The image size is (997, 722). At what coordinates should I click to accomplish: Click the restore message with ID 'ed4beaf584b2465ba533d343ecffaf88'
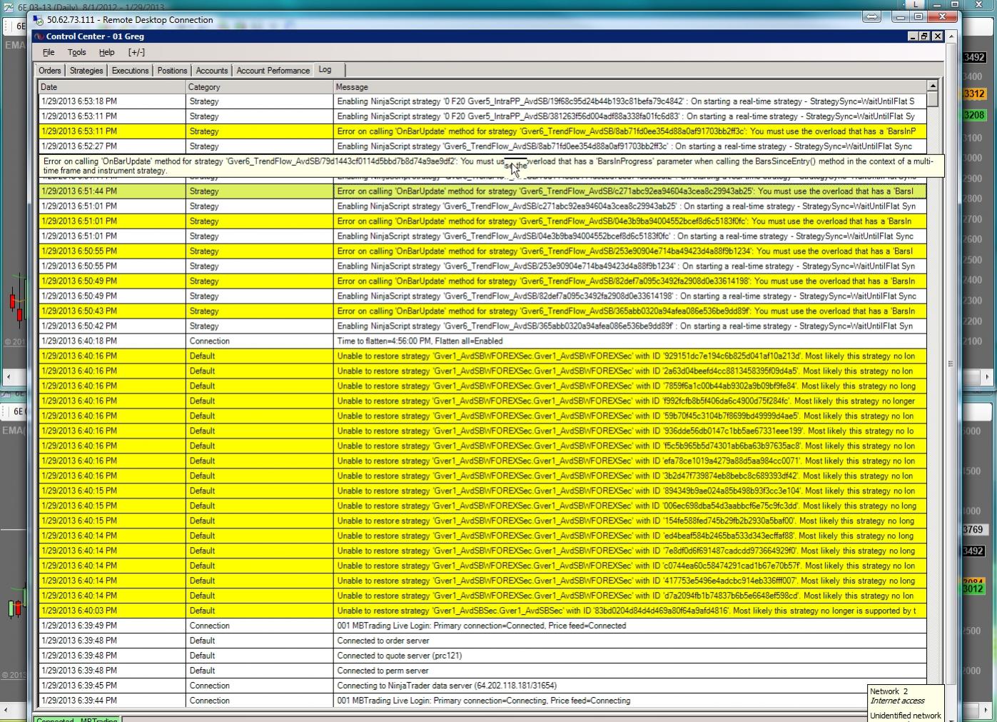click(x=630, y=536)
